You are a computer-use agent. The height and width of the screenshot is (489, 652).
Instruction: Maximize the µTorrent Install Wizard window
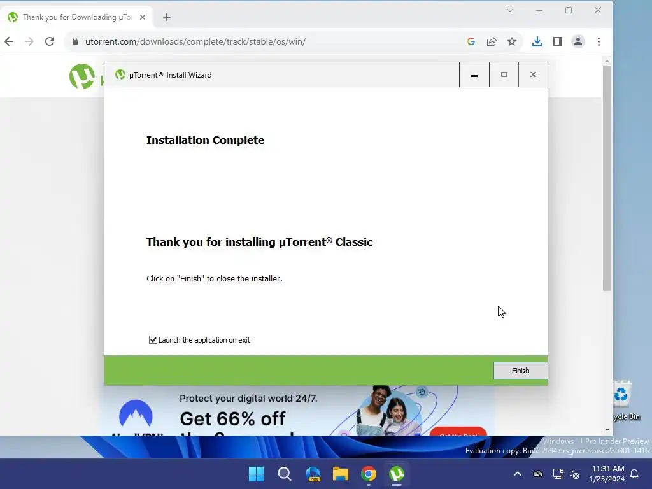504,75
